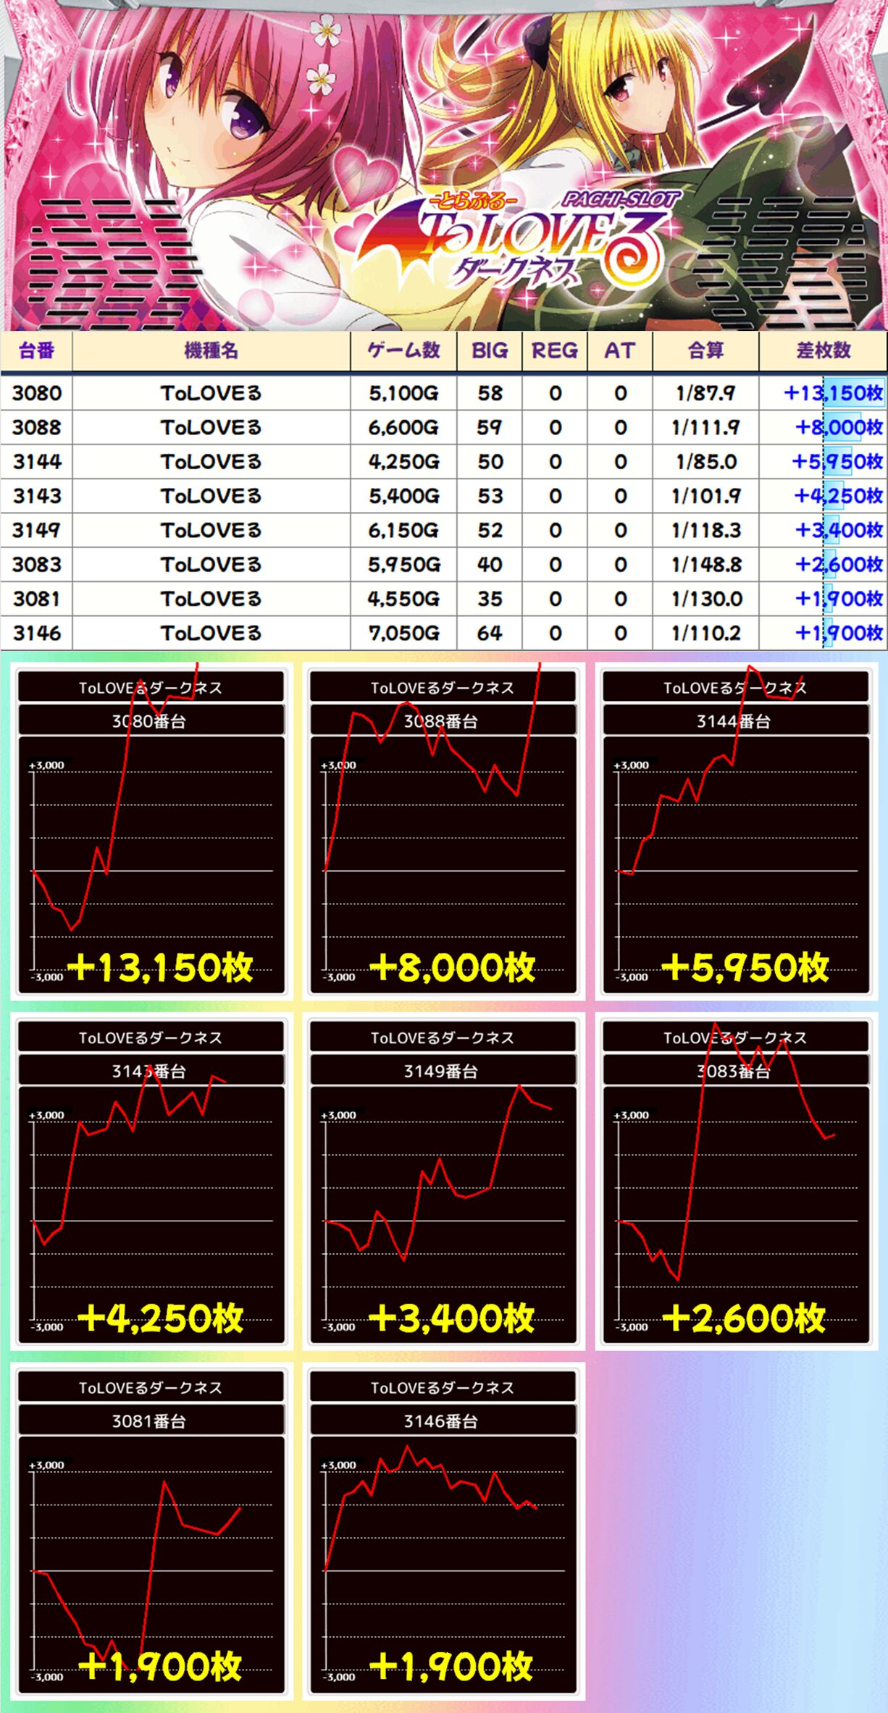Sort by ゲーム数 column header

tap(403, 351)
